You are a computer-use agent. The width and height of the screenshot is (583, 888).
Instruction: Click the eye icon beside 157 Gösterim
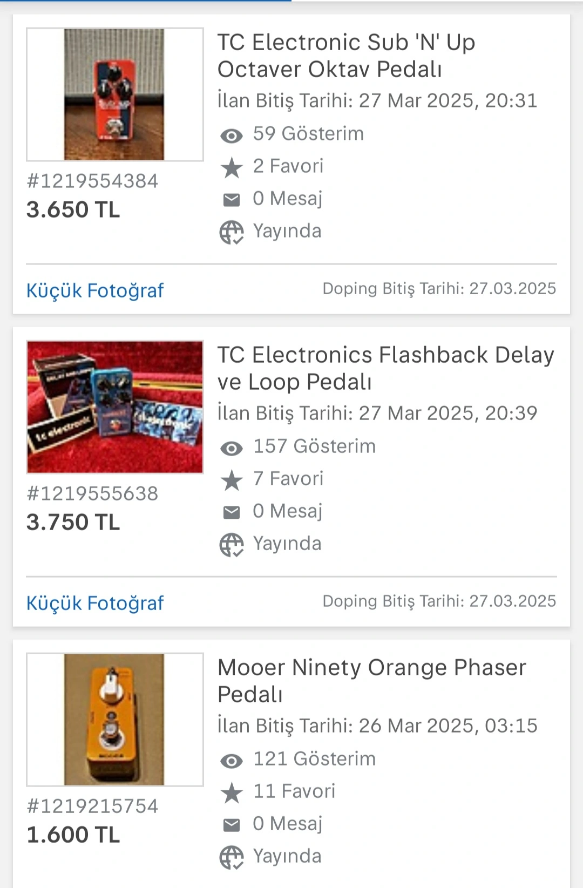(x=232, y=448)
